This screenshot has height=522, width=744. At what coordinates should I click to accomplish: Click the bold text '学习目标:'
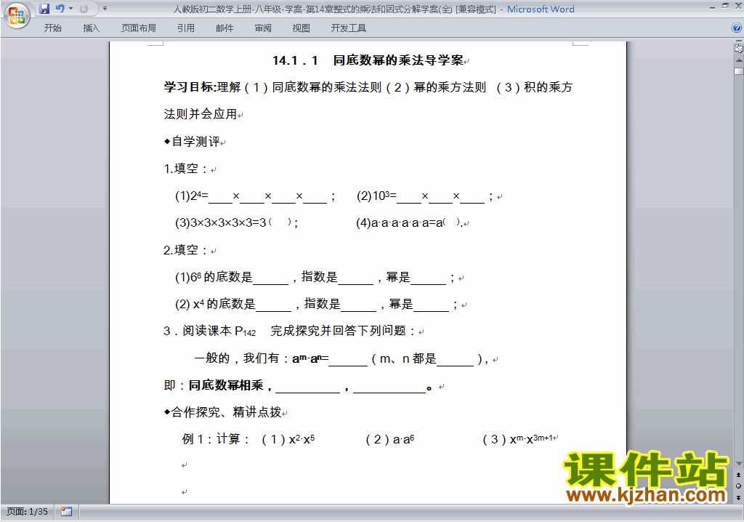coord(190,87)
